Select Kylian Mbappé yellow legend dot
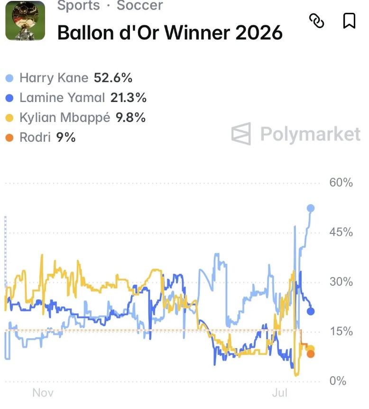 click(x=9, y=118)
